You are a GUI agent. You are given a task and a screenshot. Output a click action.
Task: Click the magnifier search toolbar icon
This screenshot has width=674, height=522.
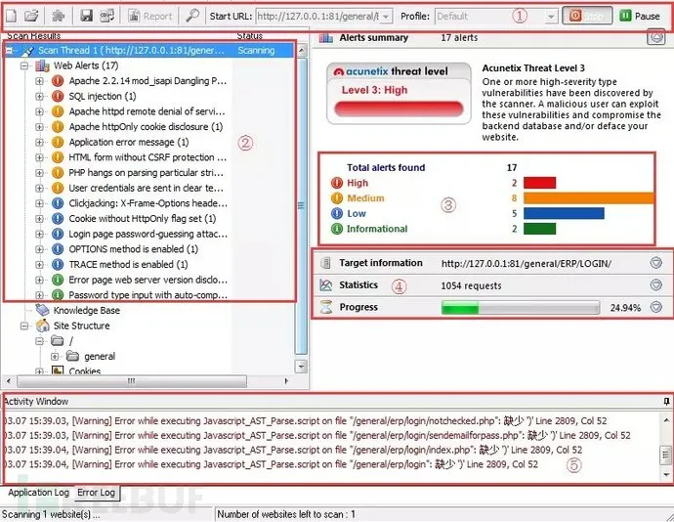click(192, 16)
